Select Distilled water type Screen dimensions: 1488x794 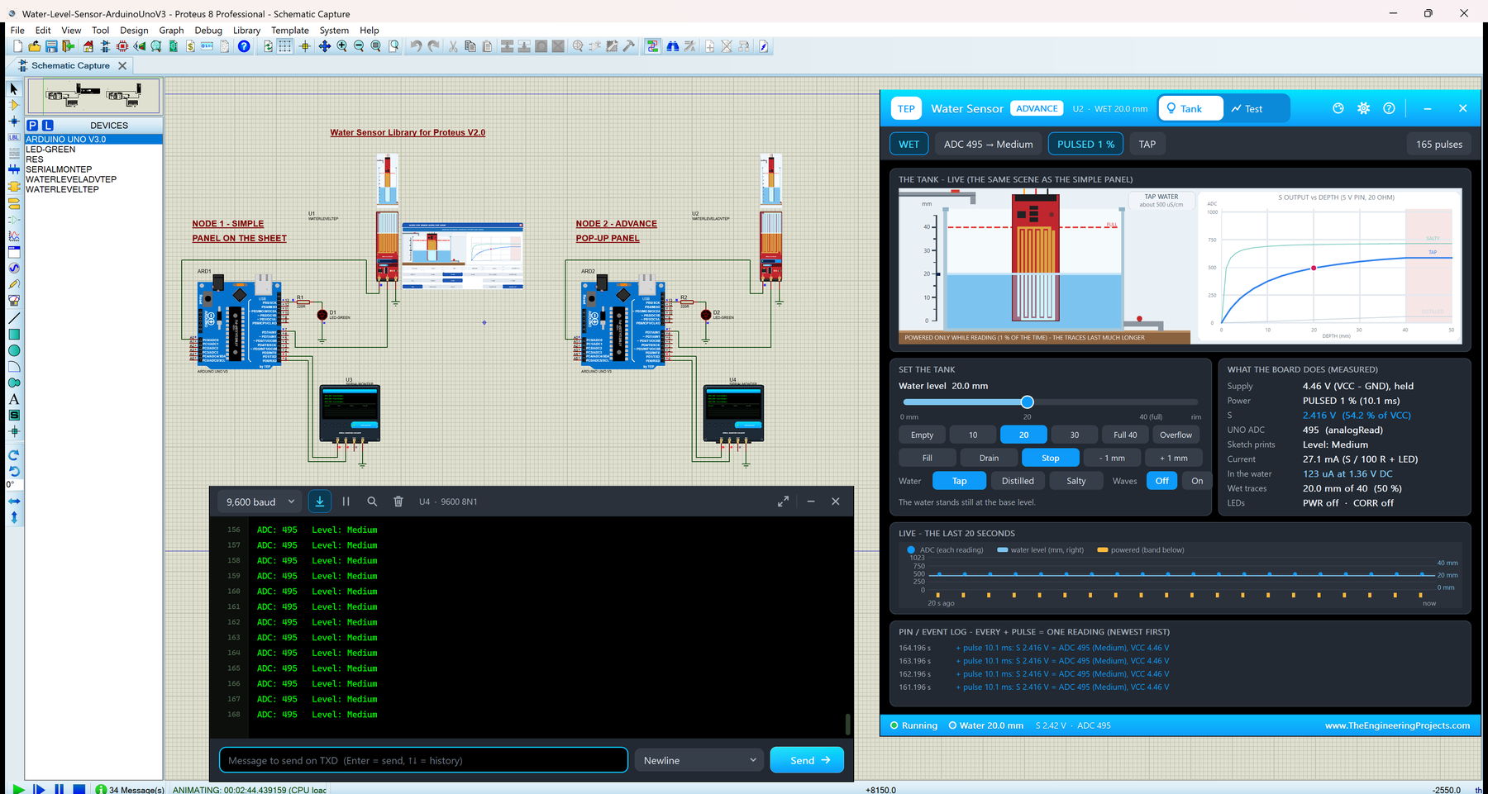1018,481
